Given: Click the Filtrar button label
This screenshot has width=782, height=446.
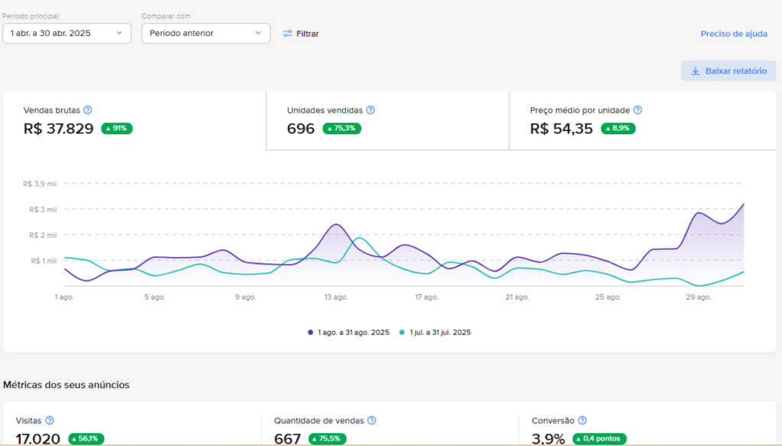Looking at the screenshot, I should click(308, 34).
